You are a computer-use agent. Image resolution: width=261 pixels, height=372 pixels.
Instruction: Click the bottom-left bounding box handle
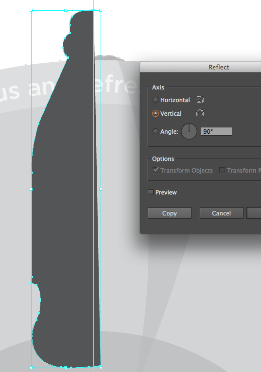tap(31, 368)
